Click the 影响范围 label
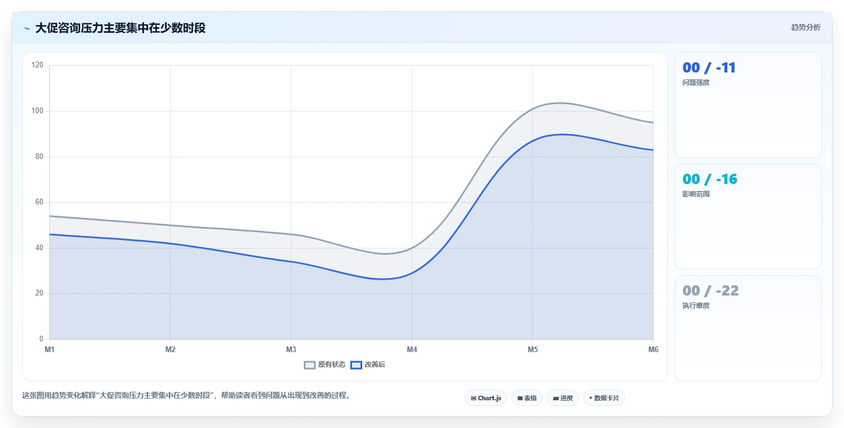The height and width of the screenshot is (428, 844). (696, 194)
